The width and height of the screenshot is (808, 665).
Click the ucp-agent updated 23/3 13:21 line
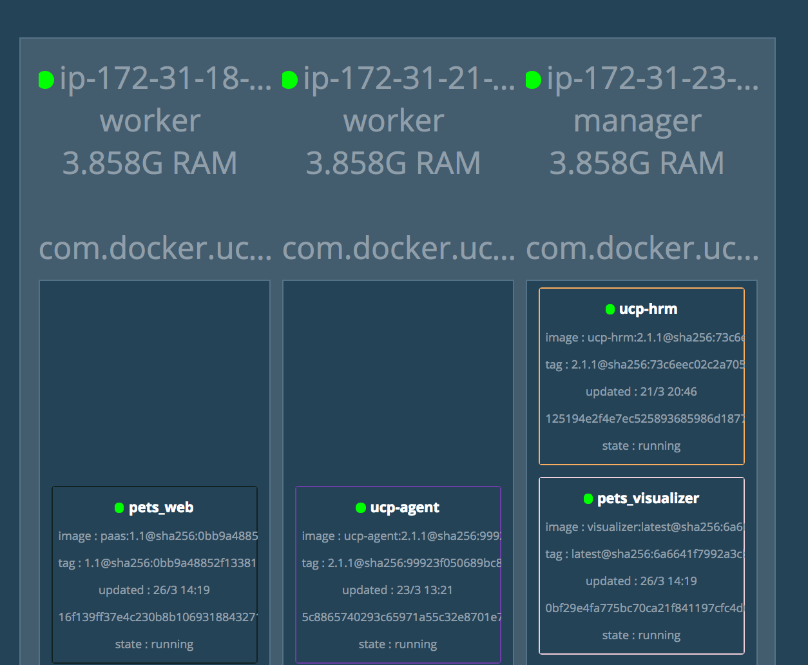(x=398, y=590)
